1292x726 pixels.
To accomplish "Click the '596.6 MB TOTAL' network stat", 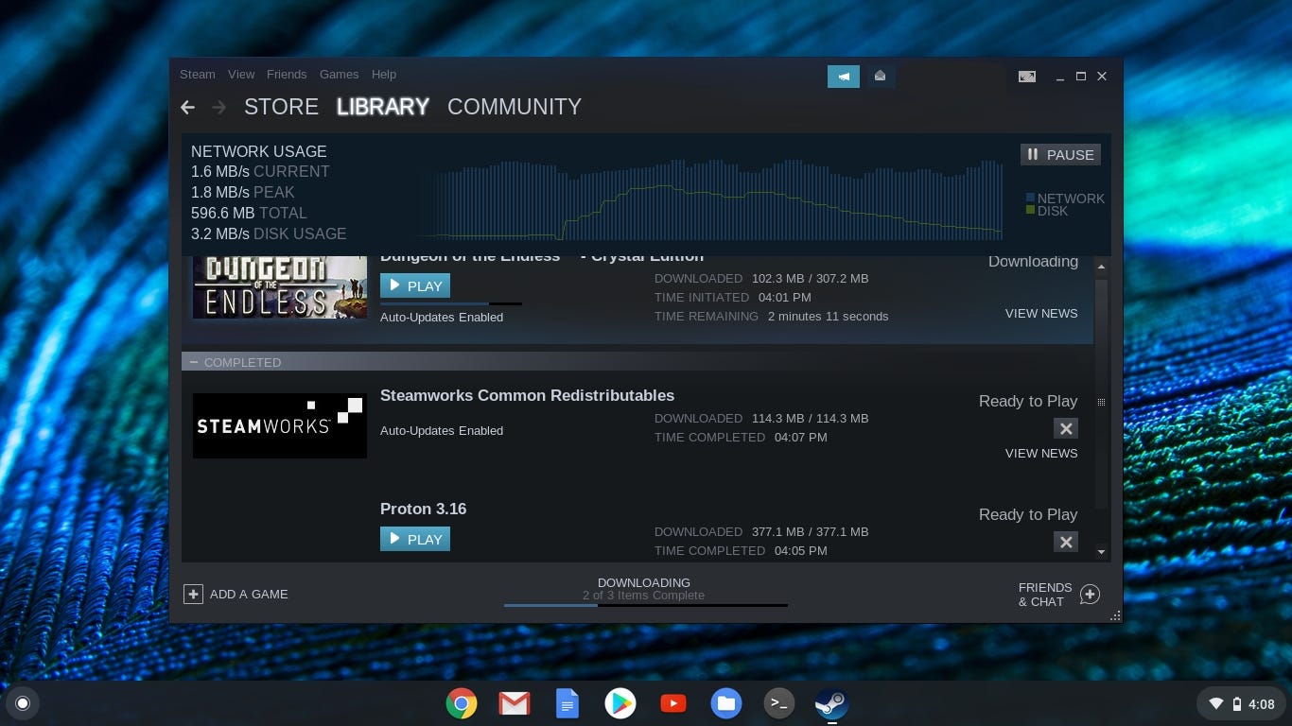I will tap(249, 213).
